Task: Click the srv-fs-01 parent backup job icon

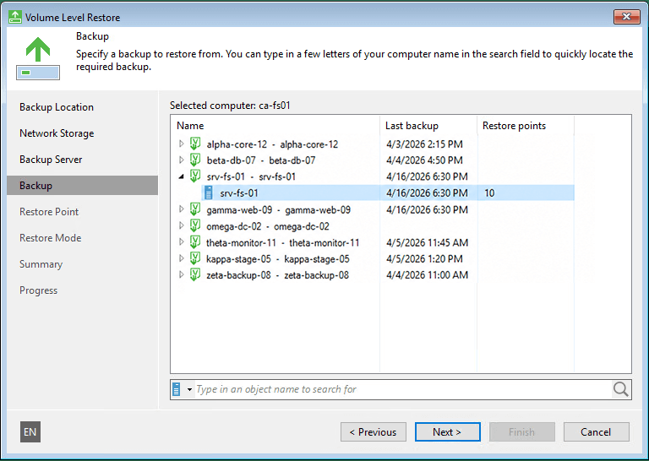Action: tap(195, 176)
